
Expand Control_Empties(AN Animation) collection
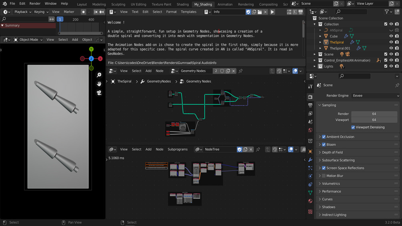(x=314, y=60)
